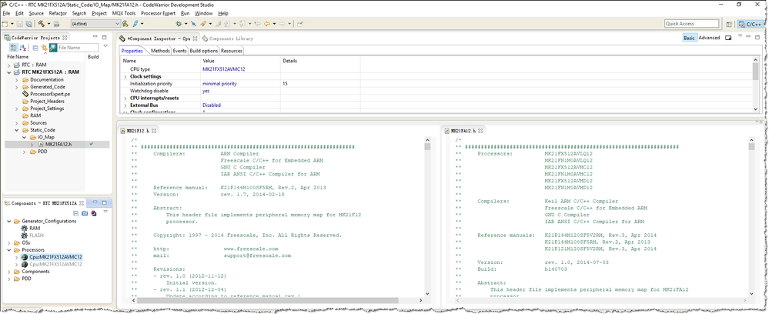Open the Components Library tab

tap(227, 38)
